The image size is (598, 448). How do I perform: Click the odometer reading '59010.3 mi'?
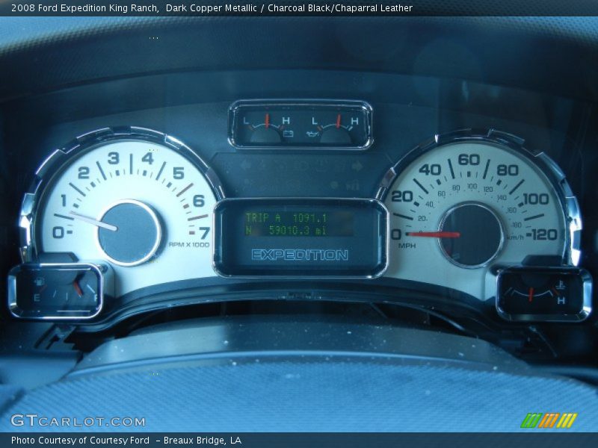[298, 230]
